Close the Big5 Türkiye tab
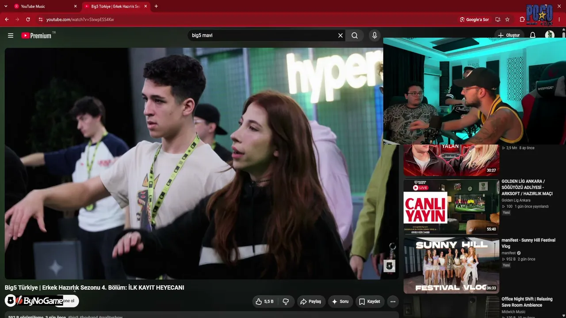 pyautogui.click(x=145, y=7)
